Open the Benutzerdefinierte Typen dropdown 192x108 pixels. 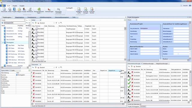[39, 10]
